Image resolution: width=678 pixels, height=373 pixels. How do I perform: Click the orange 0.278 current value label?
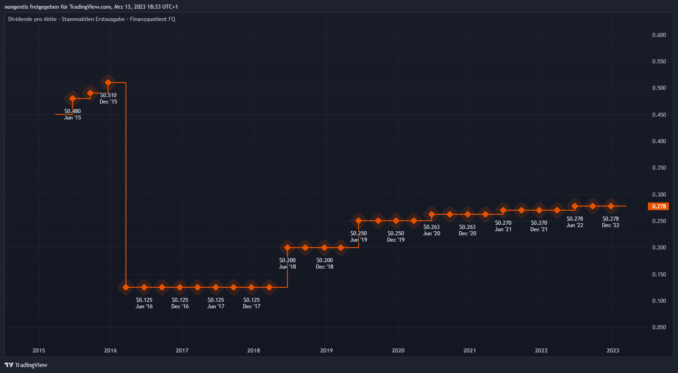coord(658,207)
